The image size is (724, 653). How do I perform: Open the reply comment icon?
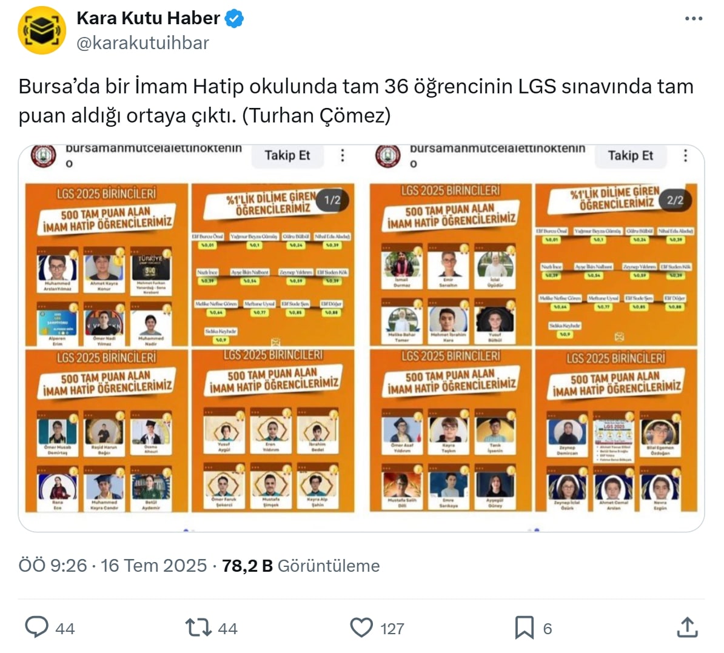pos(36,627)
